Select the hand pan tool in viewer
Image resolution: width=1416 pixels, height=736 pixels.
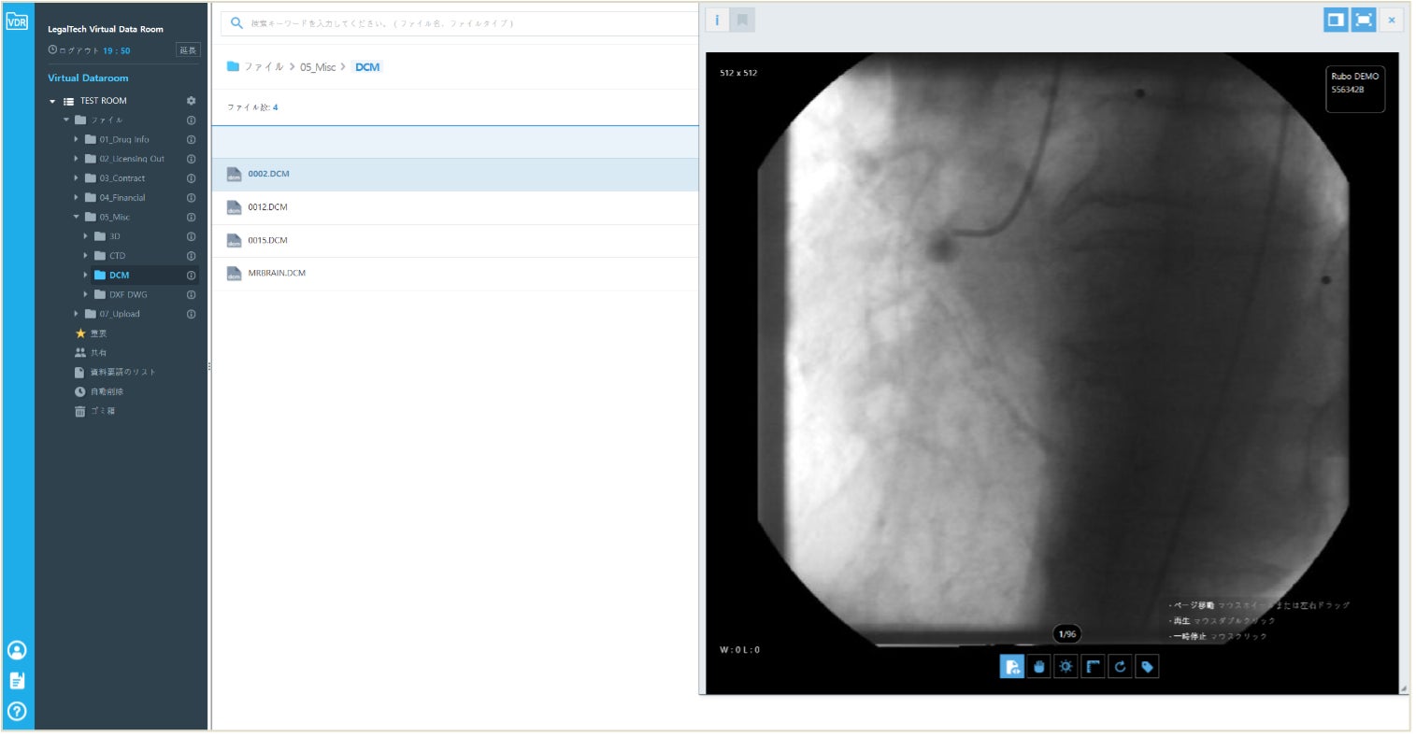tap(1039, 666)
